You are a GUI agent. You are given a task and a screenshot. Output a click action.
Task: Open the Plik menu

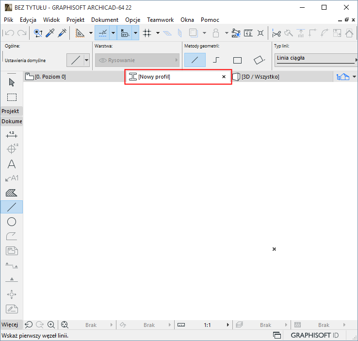(x=8, y=20)
